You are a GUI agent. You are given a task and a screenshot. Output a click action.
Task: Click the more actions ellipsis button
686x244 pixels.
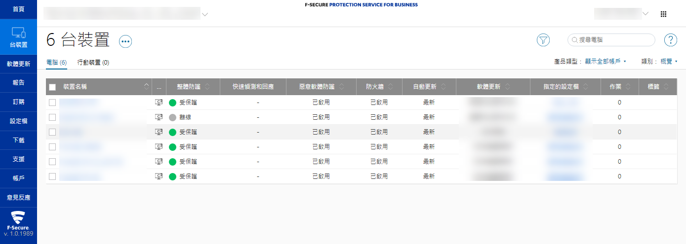(x=126, y=41)
